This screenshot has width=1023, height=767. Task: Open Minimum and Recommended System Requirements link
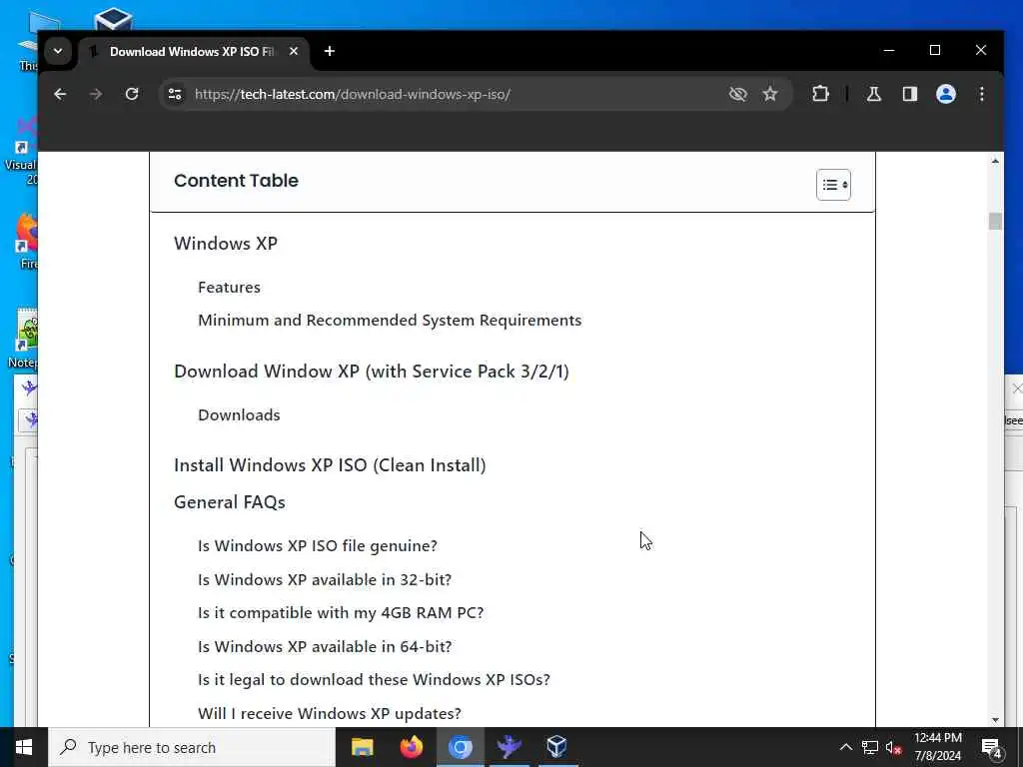tap(390, 321)
